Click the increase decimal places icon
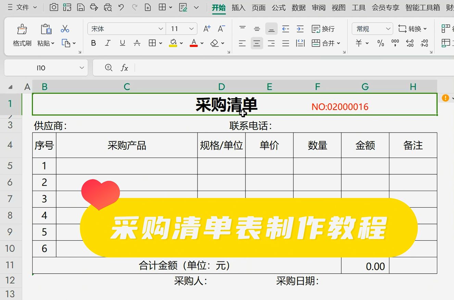454x300 pixels. click(409, 43)
